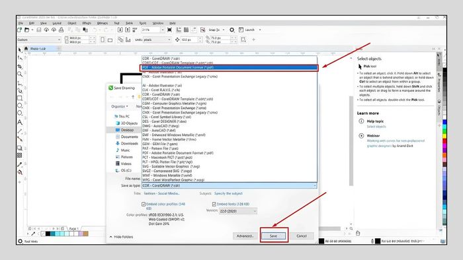Toggle full-screen preview icon beside the zoom box

click(169, 30)
